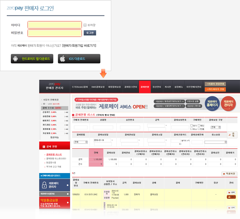Click 제로페이 '상품등록' 동영상보기 button
The width and height of the screenshot is (240, 219).
pos(169,106)
